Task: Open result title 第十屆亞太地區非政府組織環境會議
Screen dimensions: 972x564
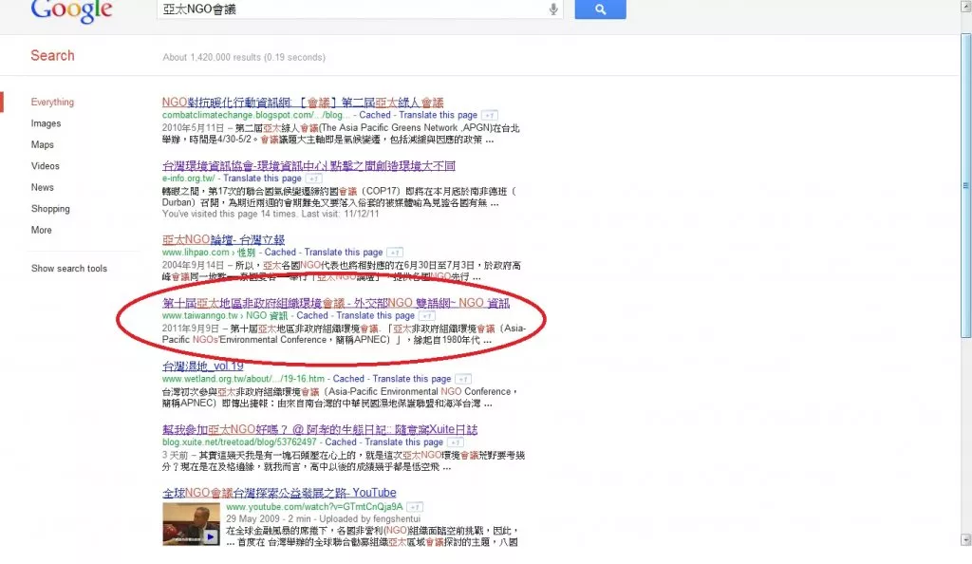Action: [336, 303]
